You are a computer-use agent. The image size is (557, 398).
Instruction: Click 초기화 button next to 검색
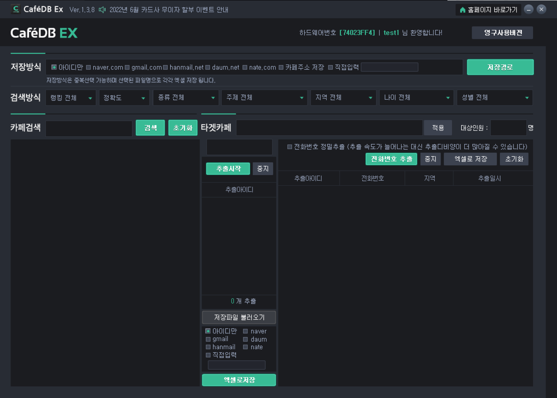click(x=183, y=128)
